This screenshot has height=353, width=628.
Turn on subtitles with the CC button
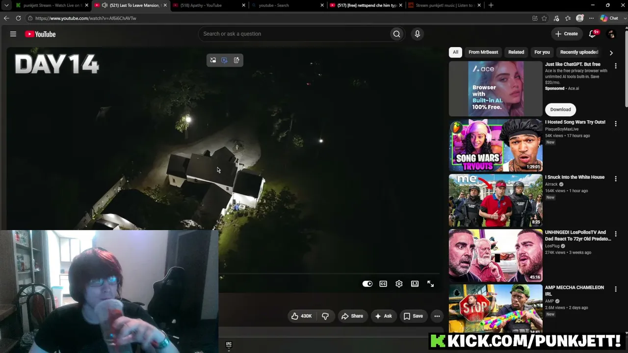(x=383, y=284)
